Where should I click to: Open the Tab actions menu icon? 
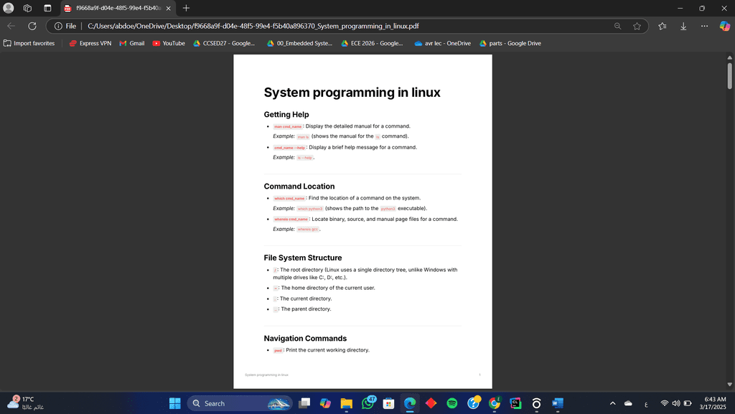coord(47,8)
